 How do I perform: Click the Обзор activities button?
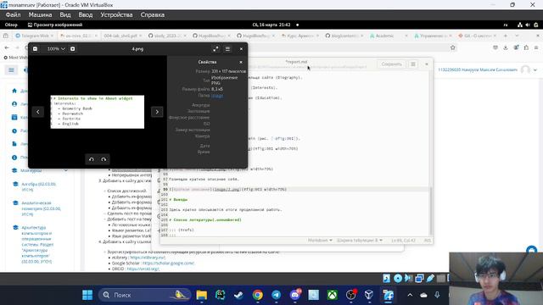11,25
